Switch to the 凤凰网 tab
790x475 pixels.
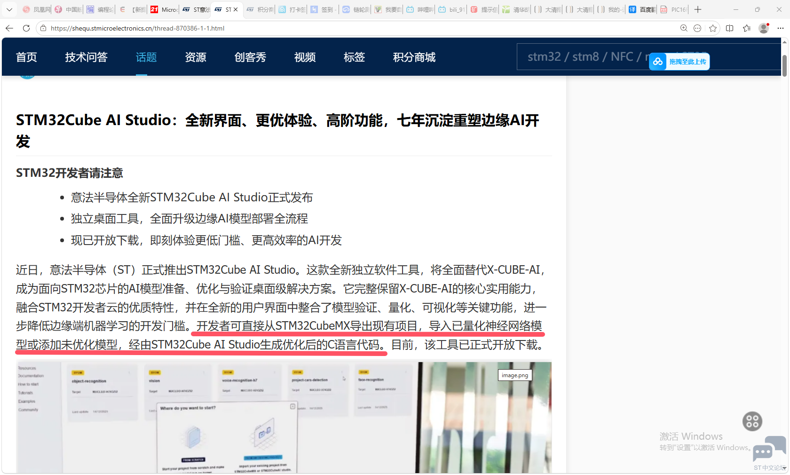36,9
